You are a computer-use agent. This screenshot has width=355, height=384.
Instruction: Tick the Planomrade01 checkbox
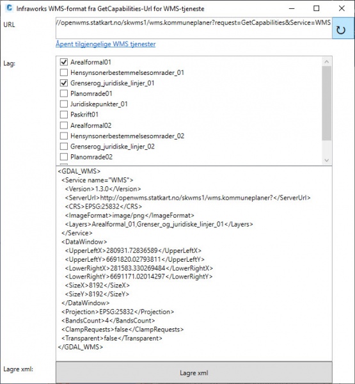64,93
